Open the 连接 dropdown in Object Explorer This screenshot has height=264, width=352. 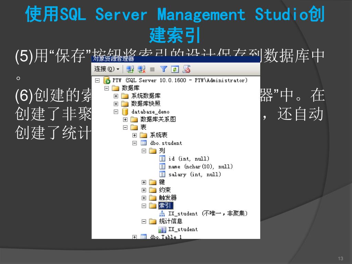[x=107, y=69]
